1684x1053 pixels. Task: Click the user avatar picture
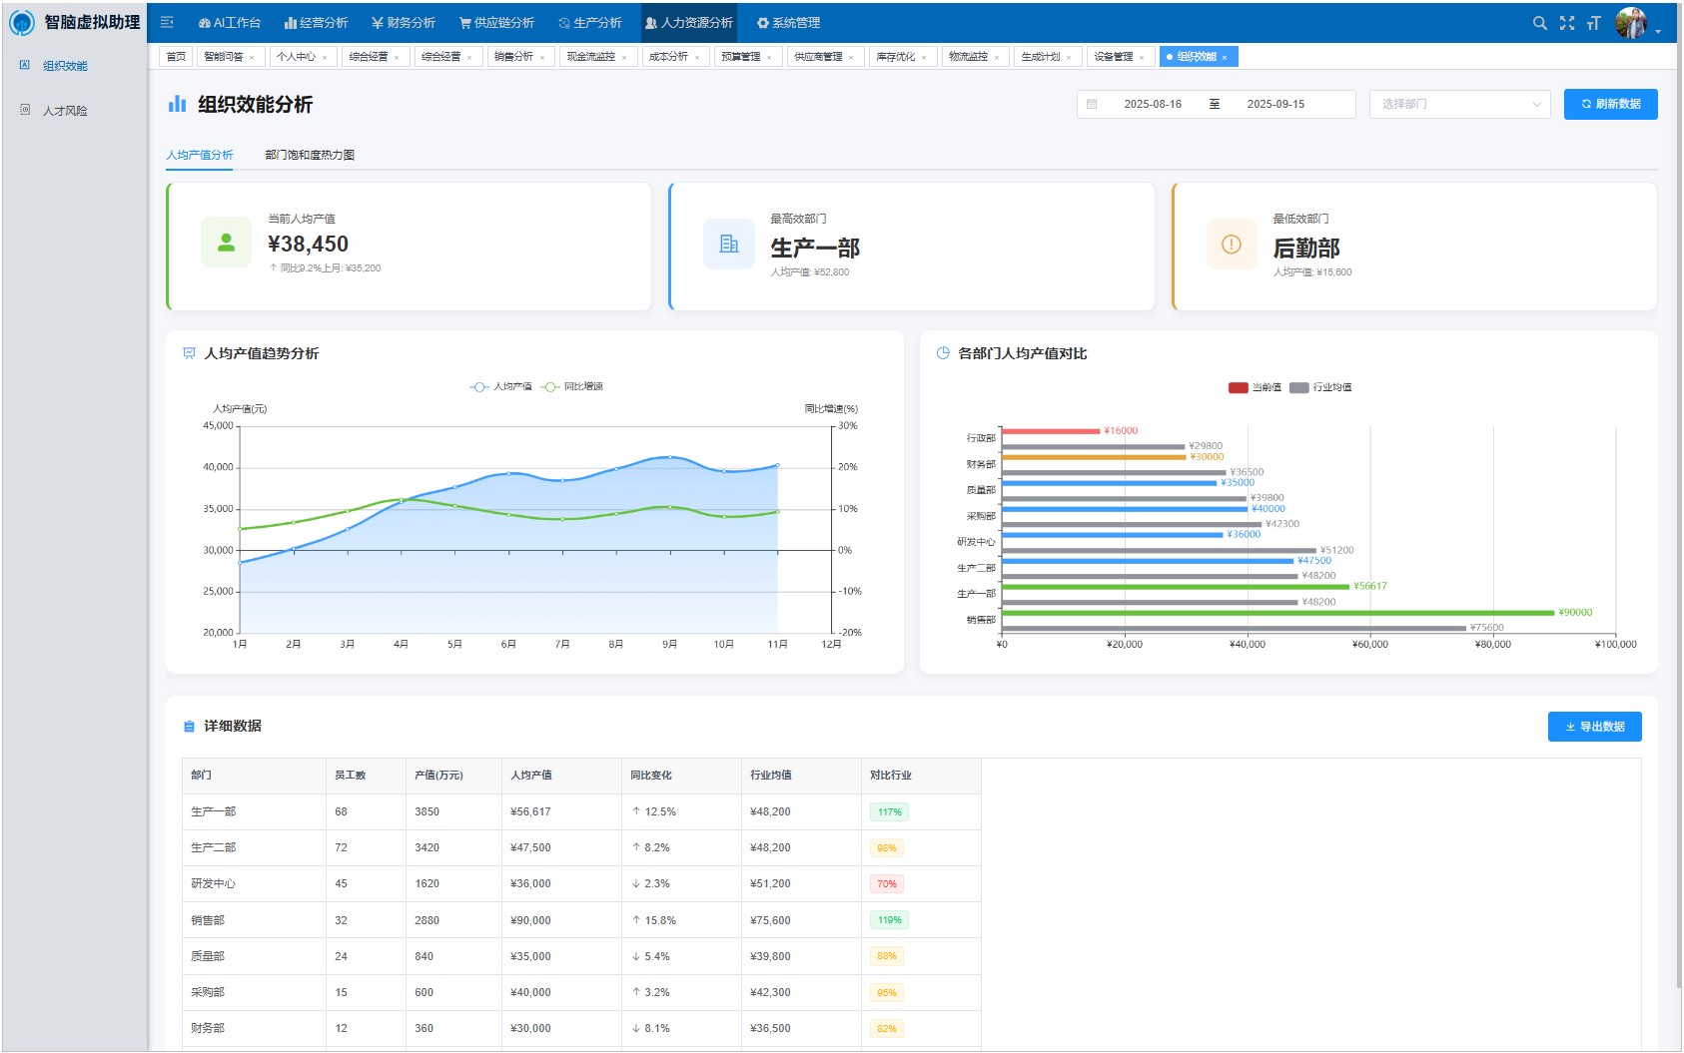1630,23
